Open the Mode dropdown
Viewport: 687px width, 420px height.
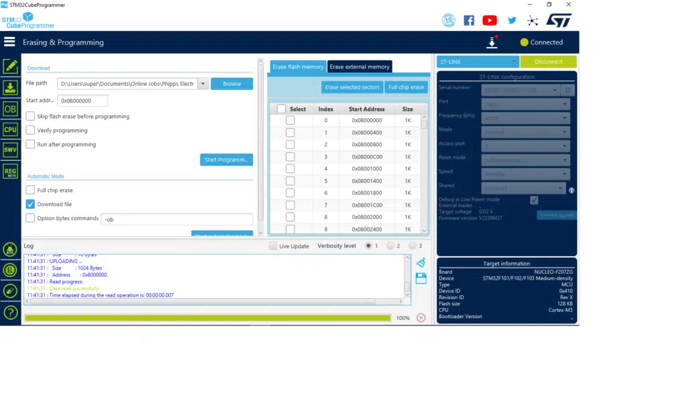coord(525,132)
